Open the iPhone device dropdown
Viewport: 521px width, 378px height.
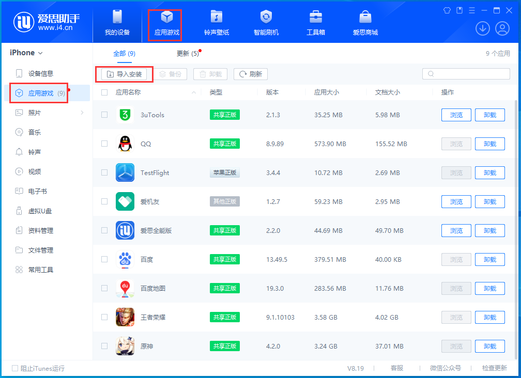point(24,52)
